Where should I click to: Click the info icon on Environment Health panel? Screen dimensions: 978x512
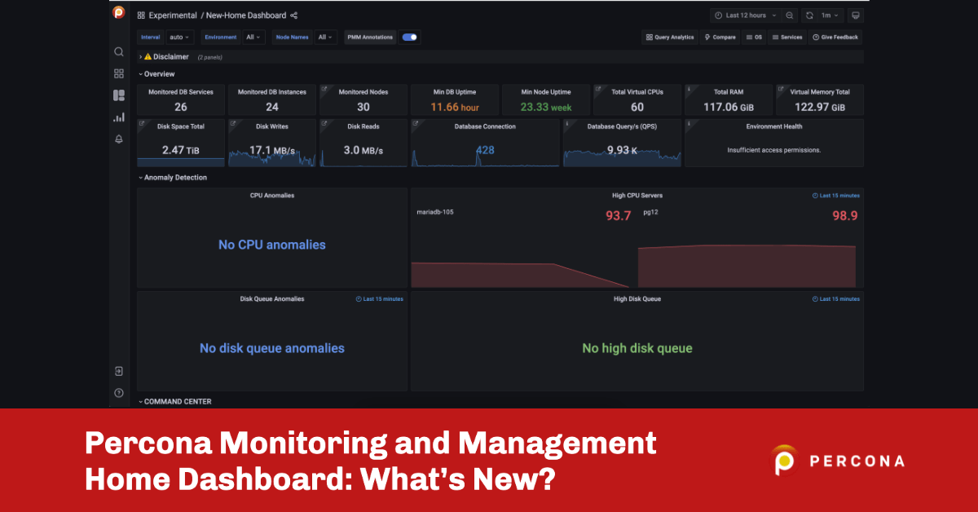click(689, 123)
